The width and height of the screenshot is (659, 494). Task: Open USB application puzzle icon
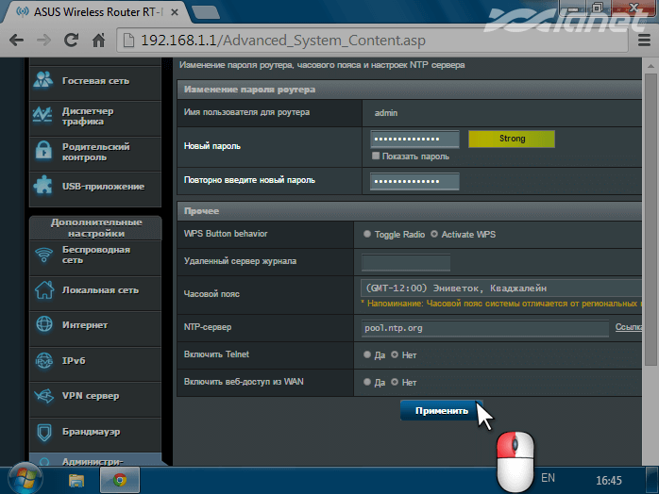click(x=43, y=186)
